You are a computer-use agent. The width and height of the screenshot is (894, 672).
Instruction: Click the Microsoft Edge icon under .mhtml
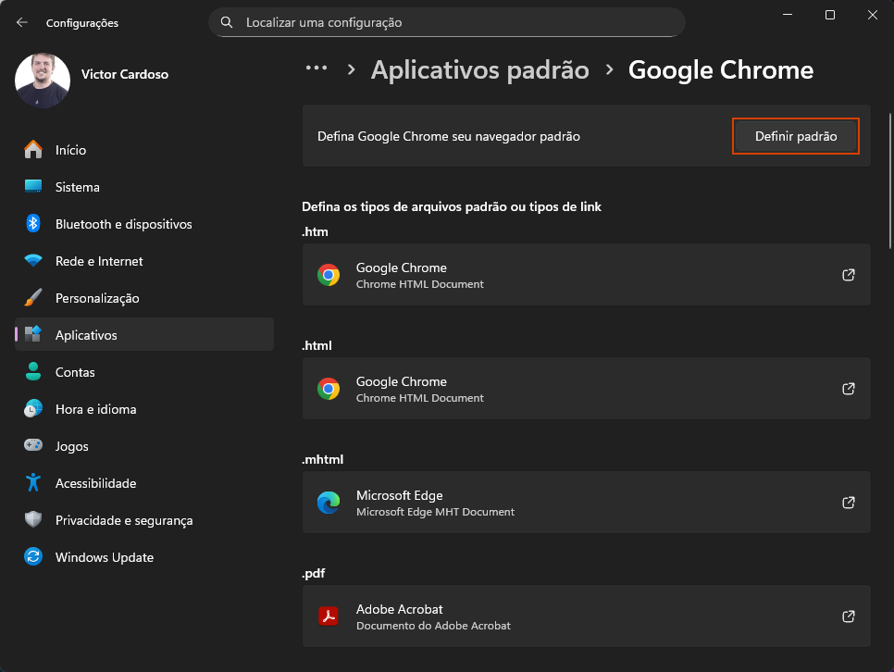click(x=329, y=503)
